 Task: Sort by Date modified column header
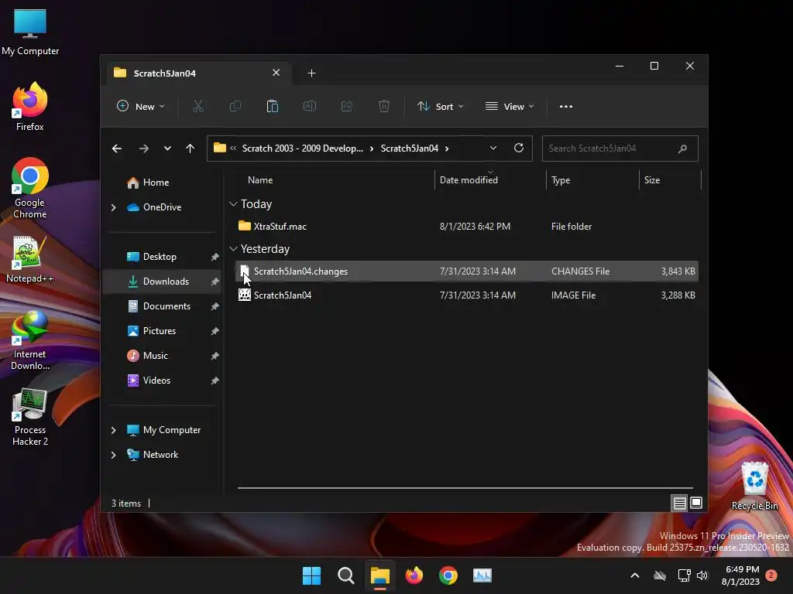490,179
